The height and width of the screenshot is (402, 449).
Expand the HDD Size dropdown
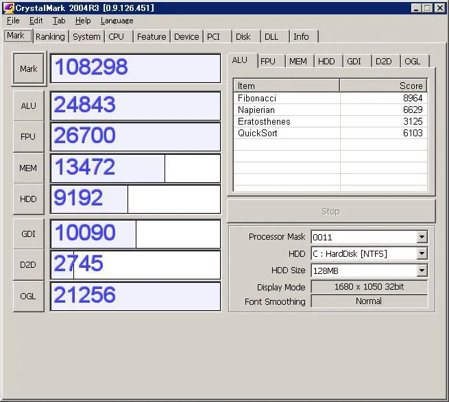(x=422, y=271)
